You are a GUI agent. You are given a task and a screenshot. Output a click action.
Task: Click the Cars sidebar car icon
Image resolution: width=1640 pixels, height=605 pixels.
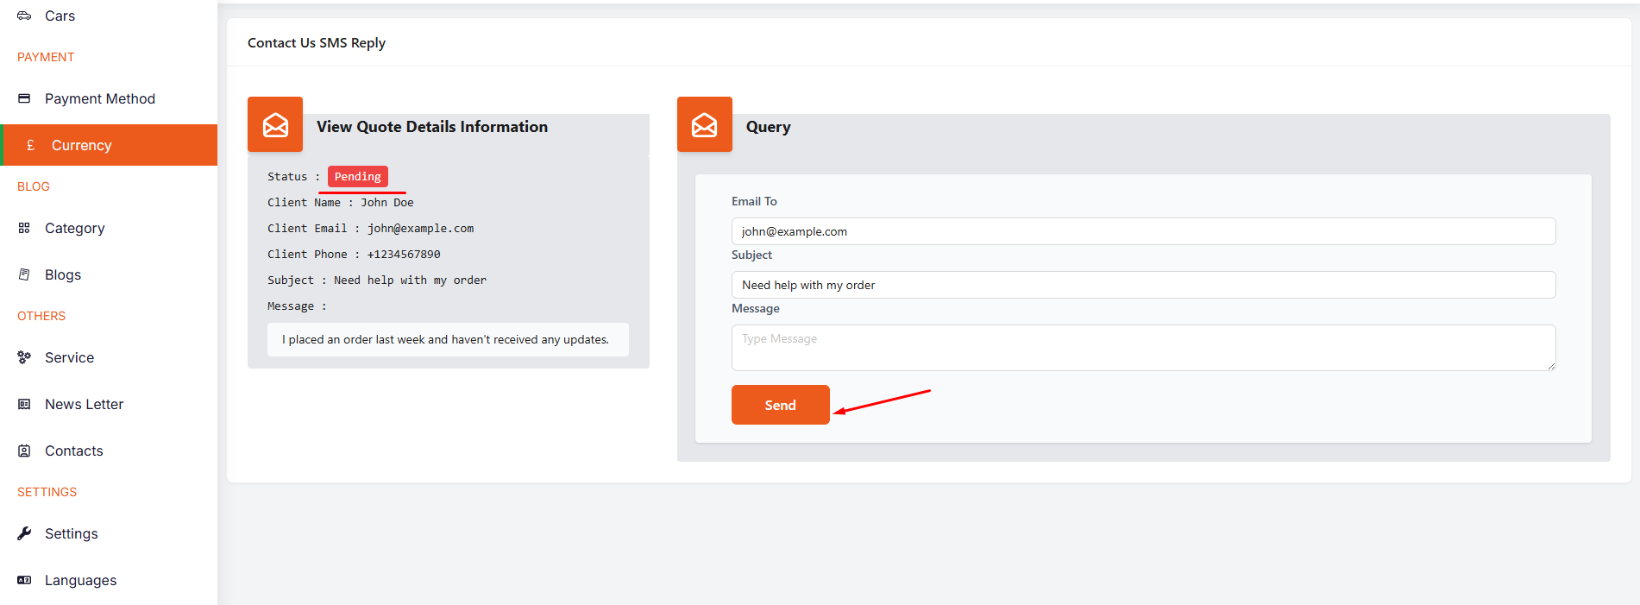[x=24, y=16]
